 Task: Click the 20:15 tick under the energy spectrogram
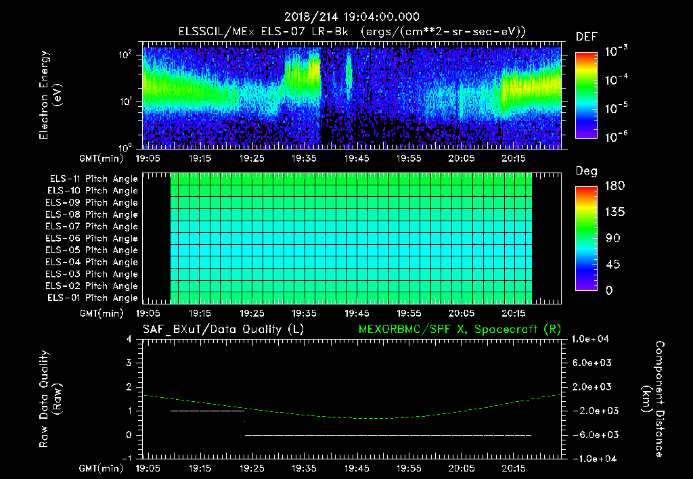click(513, 158)
